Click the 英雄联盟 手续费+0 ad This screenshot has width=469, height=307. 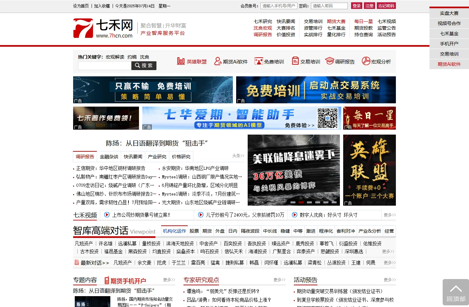370,170
